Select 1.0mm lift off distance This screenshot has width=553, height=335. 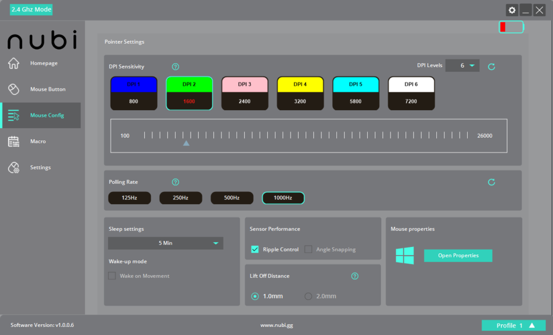coord(255,296)
